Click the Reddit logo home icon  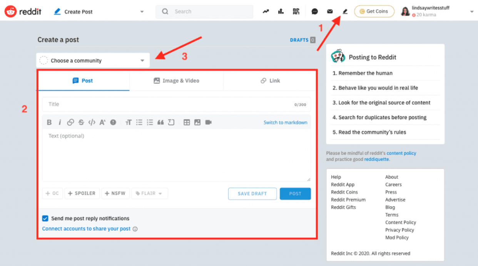10,12
